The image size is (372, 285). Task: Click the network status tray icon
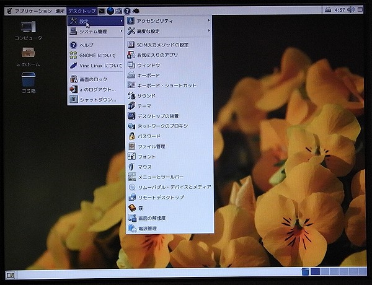328,10
